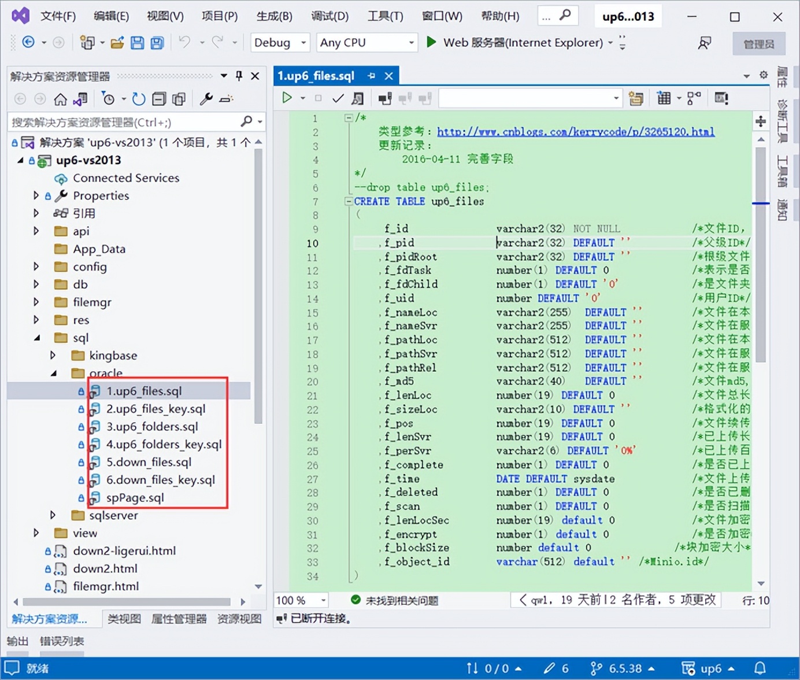800x680 pixels.
Task: Open Solution Explorer Properties wrench icon
Action: click(206, 99)
